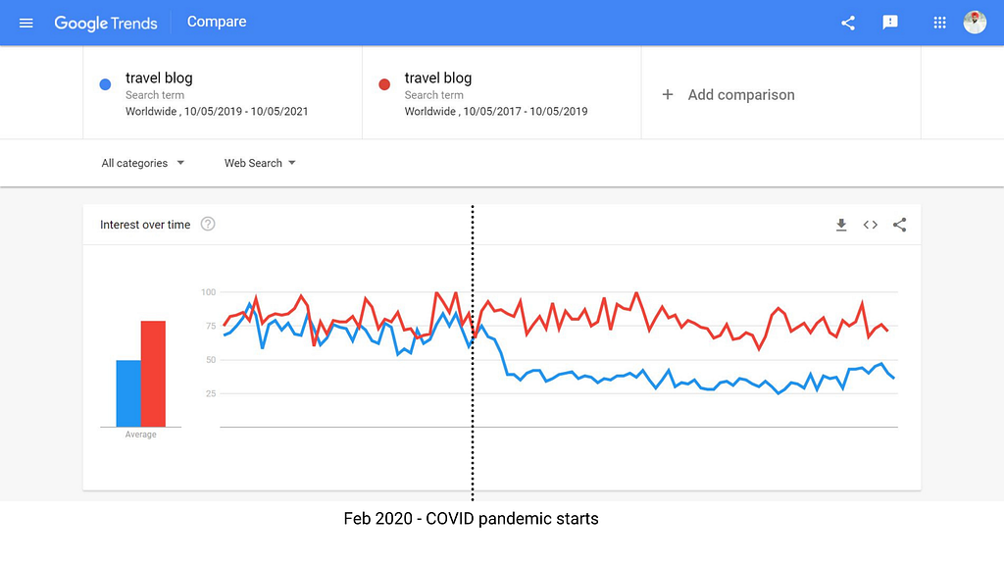The image size is (1004, 565).
Task: Share the Interest over time chart
Action: (899, 225)
